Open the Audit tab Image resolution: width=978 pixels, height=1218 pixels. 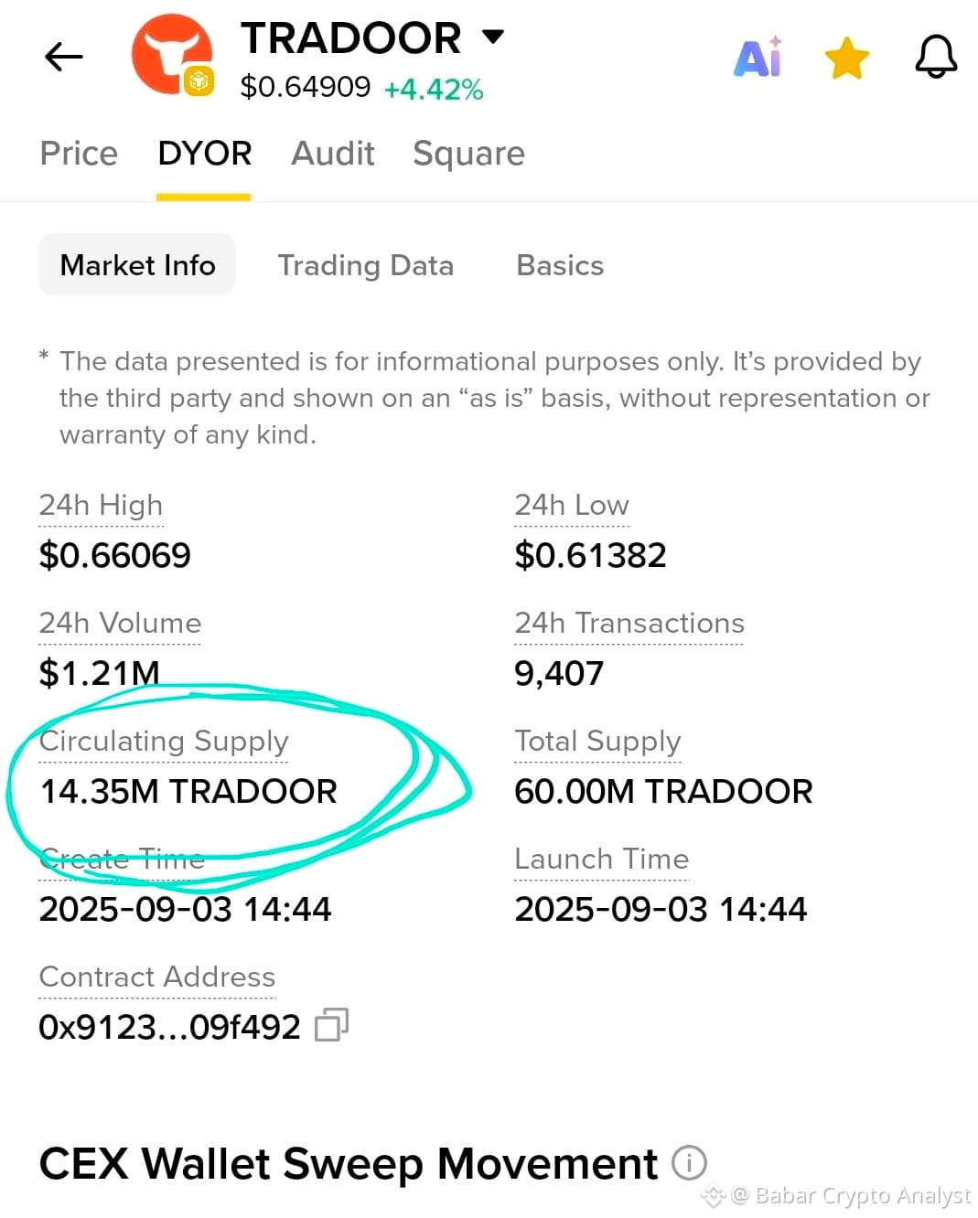(333, 153)
